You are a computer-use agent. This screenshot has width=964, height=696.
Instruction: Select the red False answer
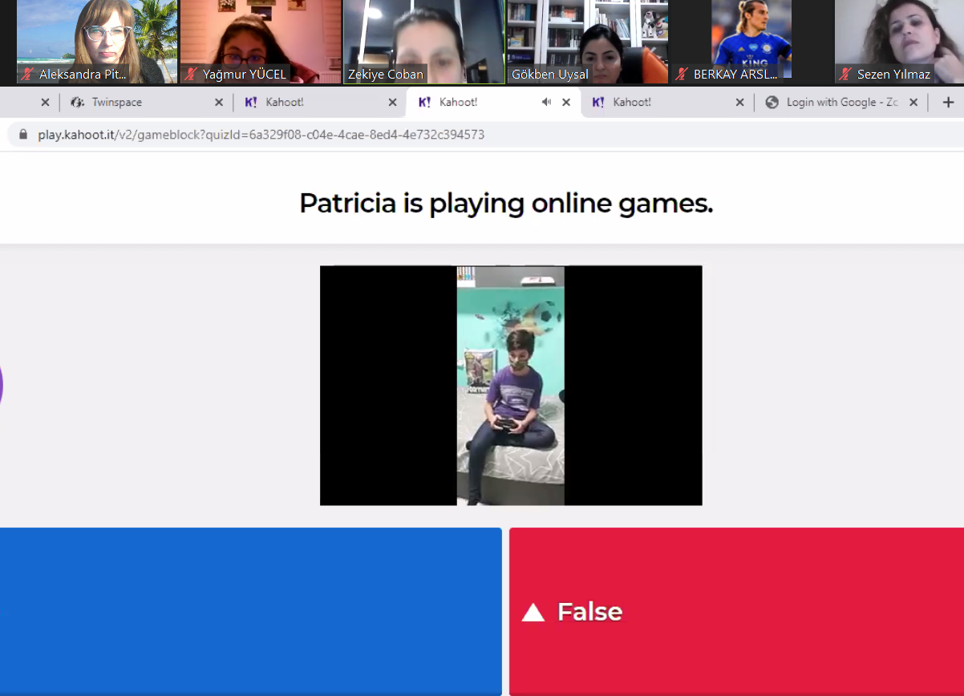[x=736, y=611]
